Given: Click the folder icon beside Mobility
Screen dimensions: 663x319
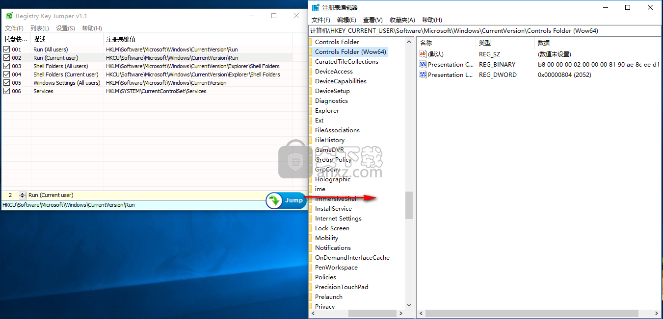Looking at the screenshot, I should point(311,238).
